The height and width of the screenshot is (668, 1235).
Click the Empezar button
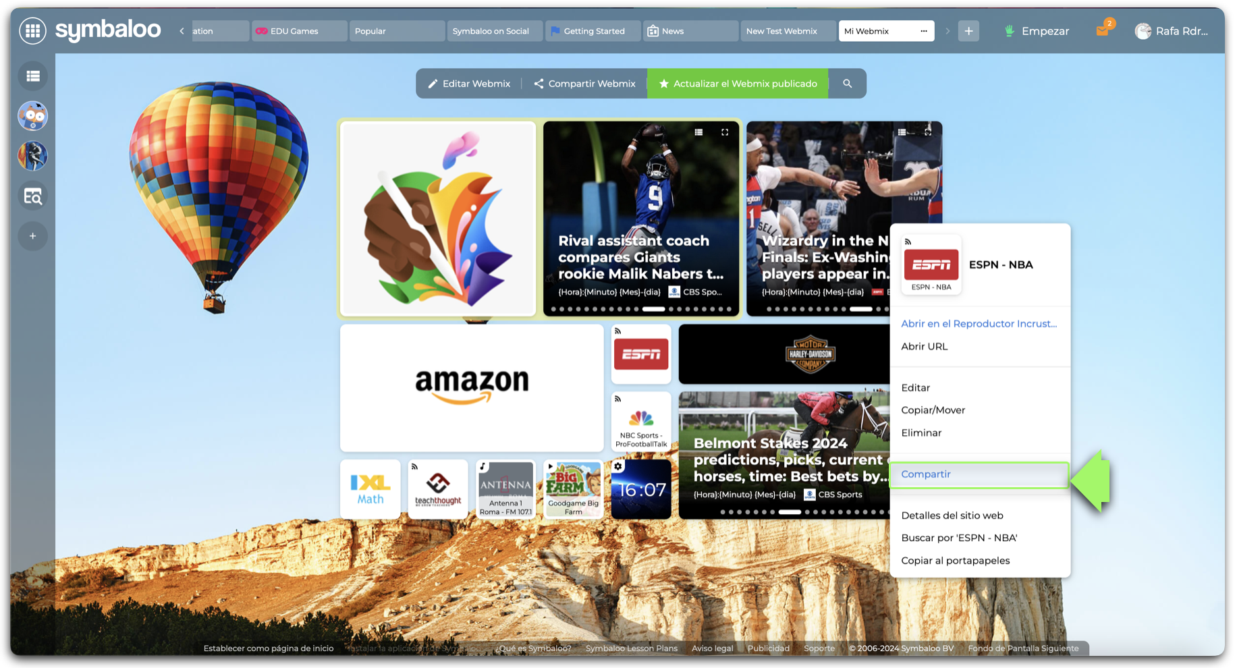[1037, 31]
